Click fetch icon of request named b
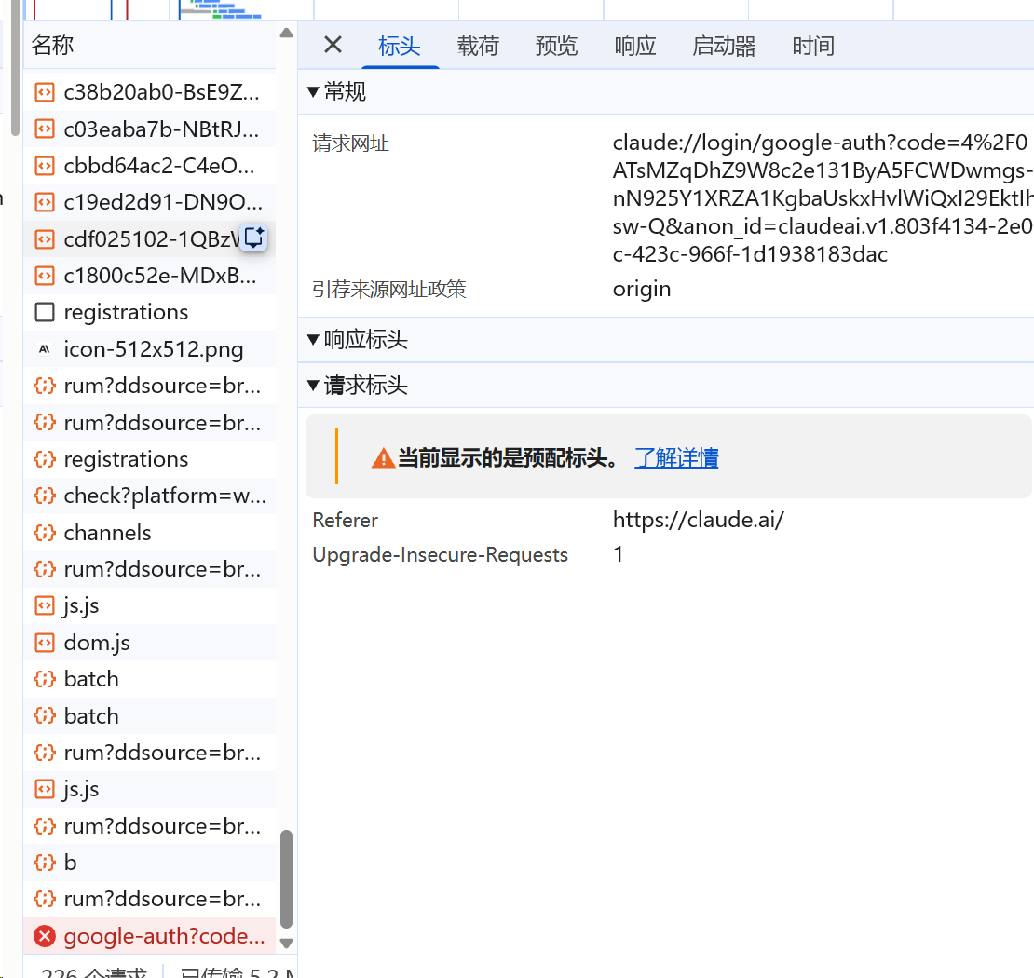Screen dimensions: 1034x978 pos(44,863)
